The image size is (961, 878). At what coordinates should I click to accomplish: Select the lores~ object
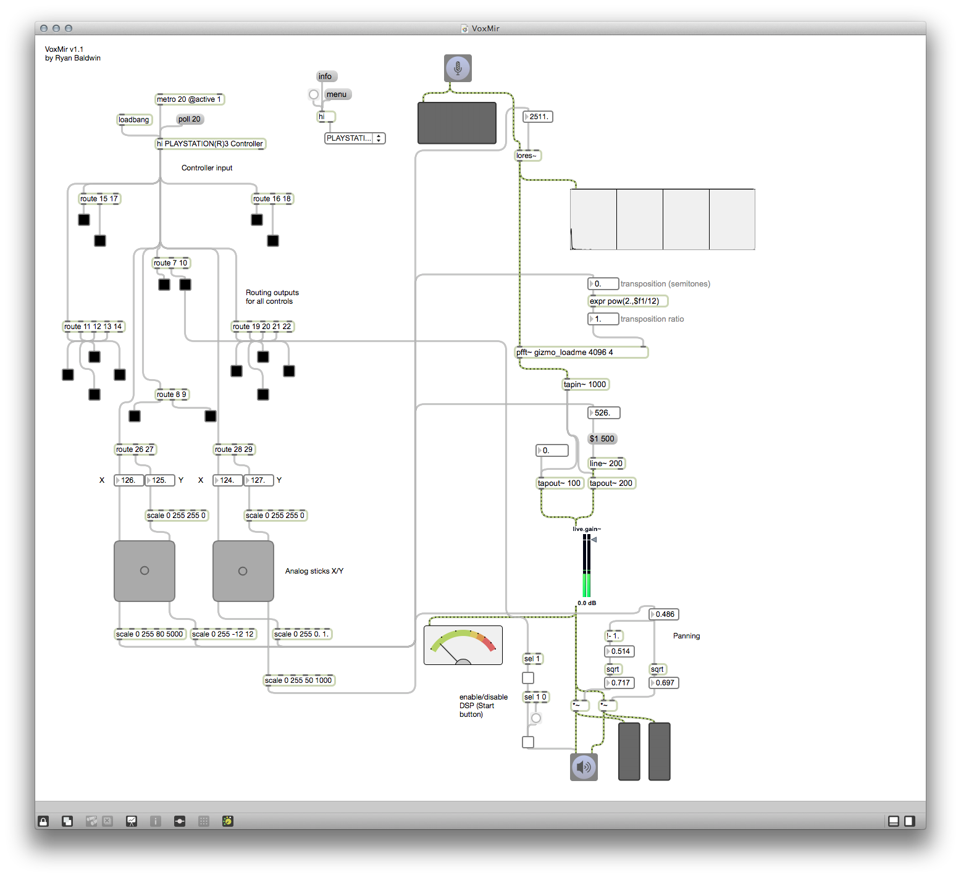(x=528, y=156)
